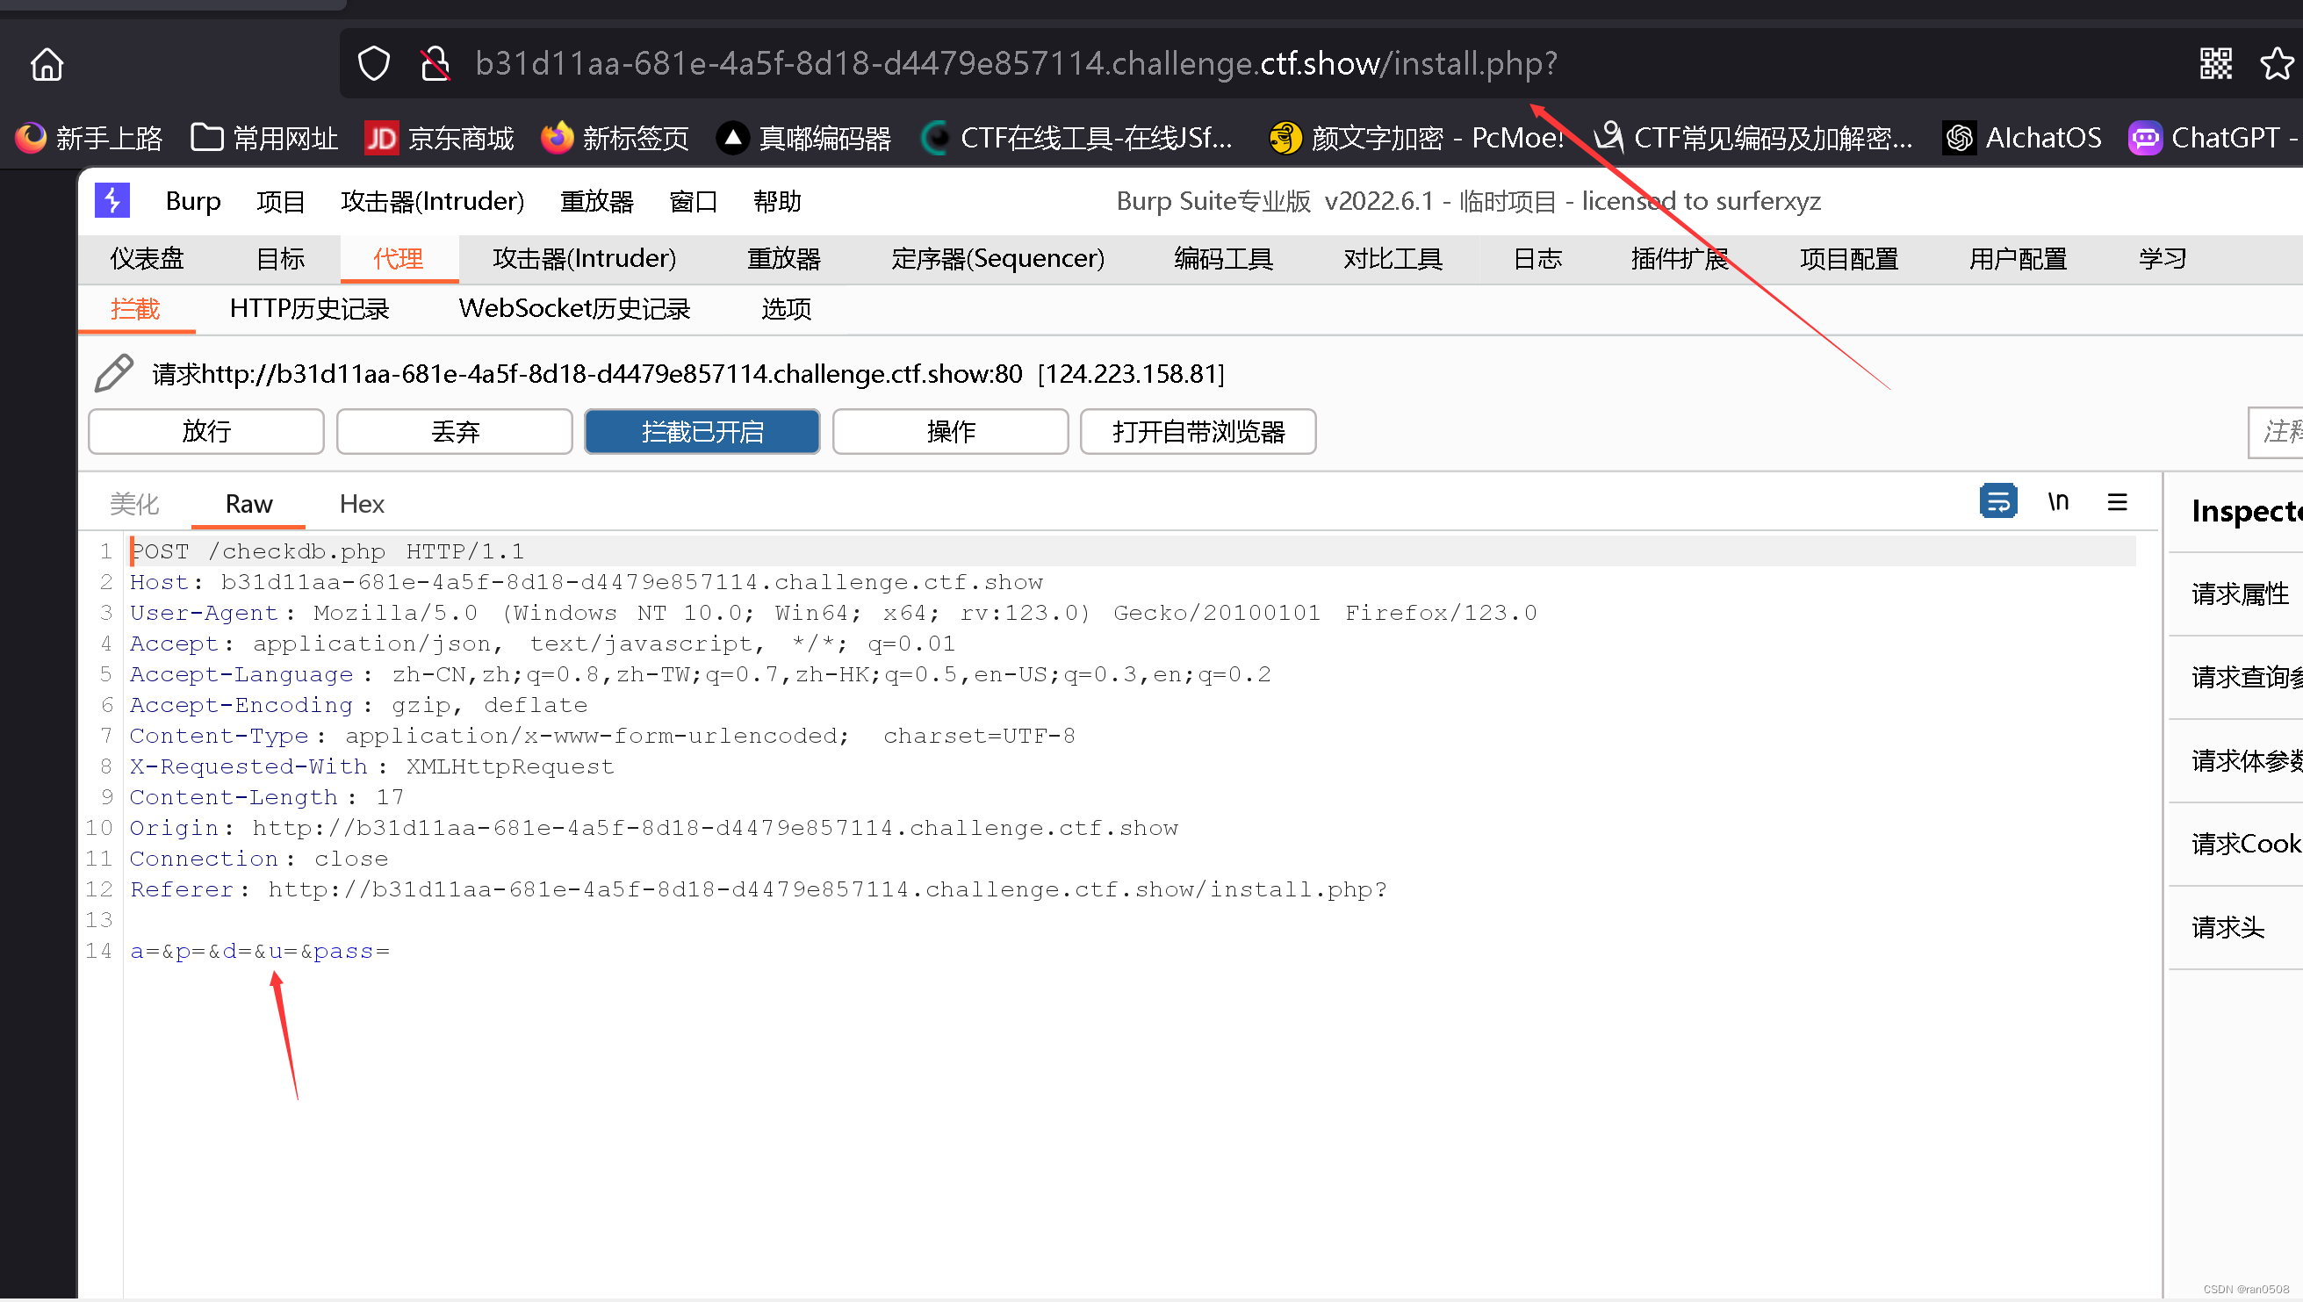Click the Burp Suite lightning logo icon
The height and width of the screenshot is (1302, 2303).
(112, 200)
